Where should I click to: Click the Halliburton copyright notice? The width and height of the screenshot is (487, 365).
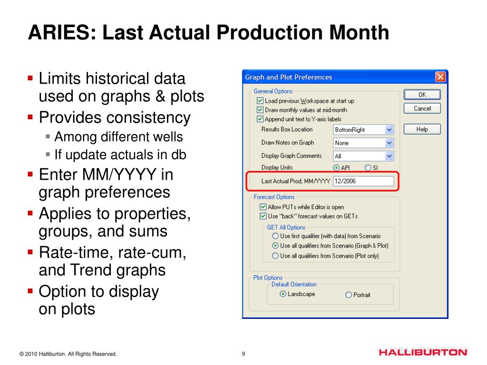coord(68,354)
